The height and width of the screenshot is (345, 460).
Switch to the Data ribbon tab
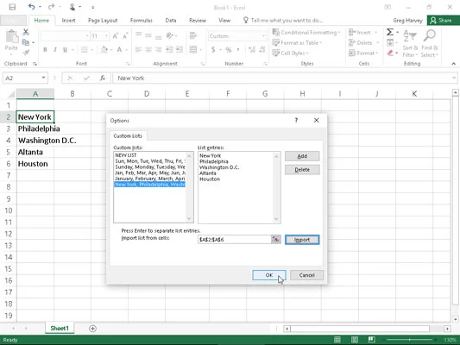click(x=170, y=20)
